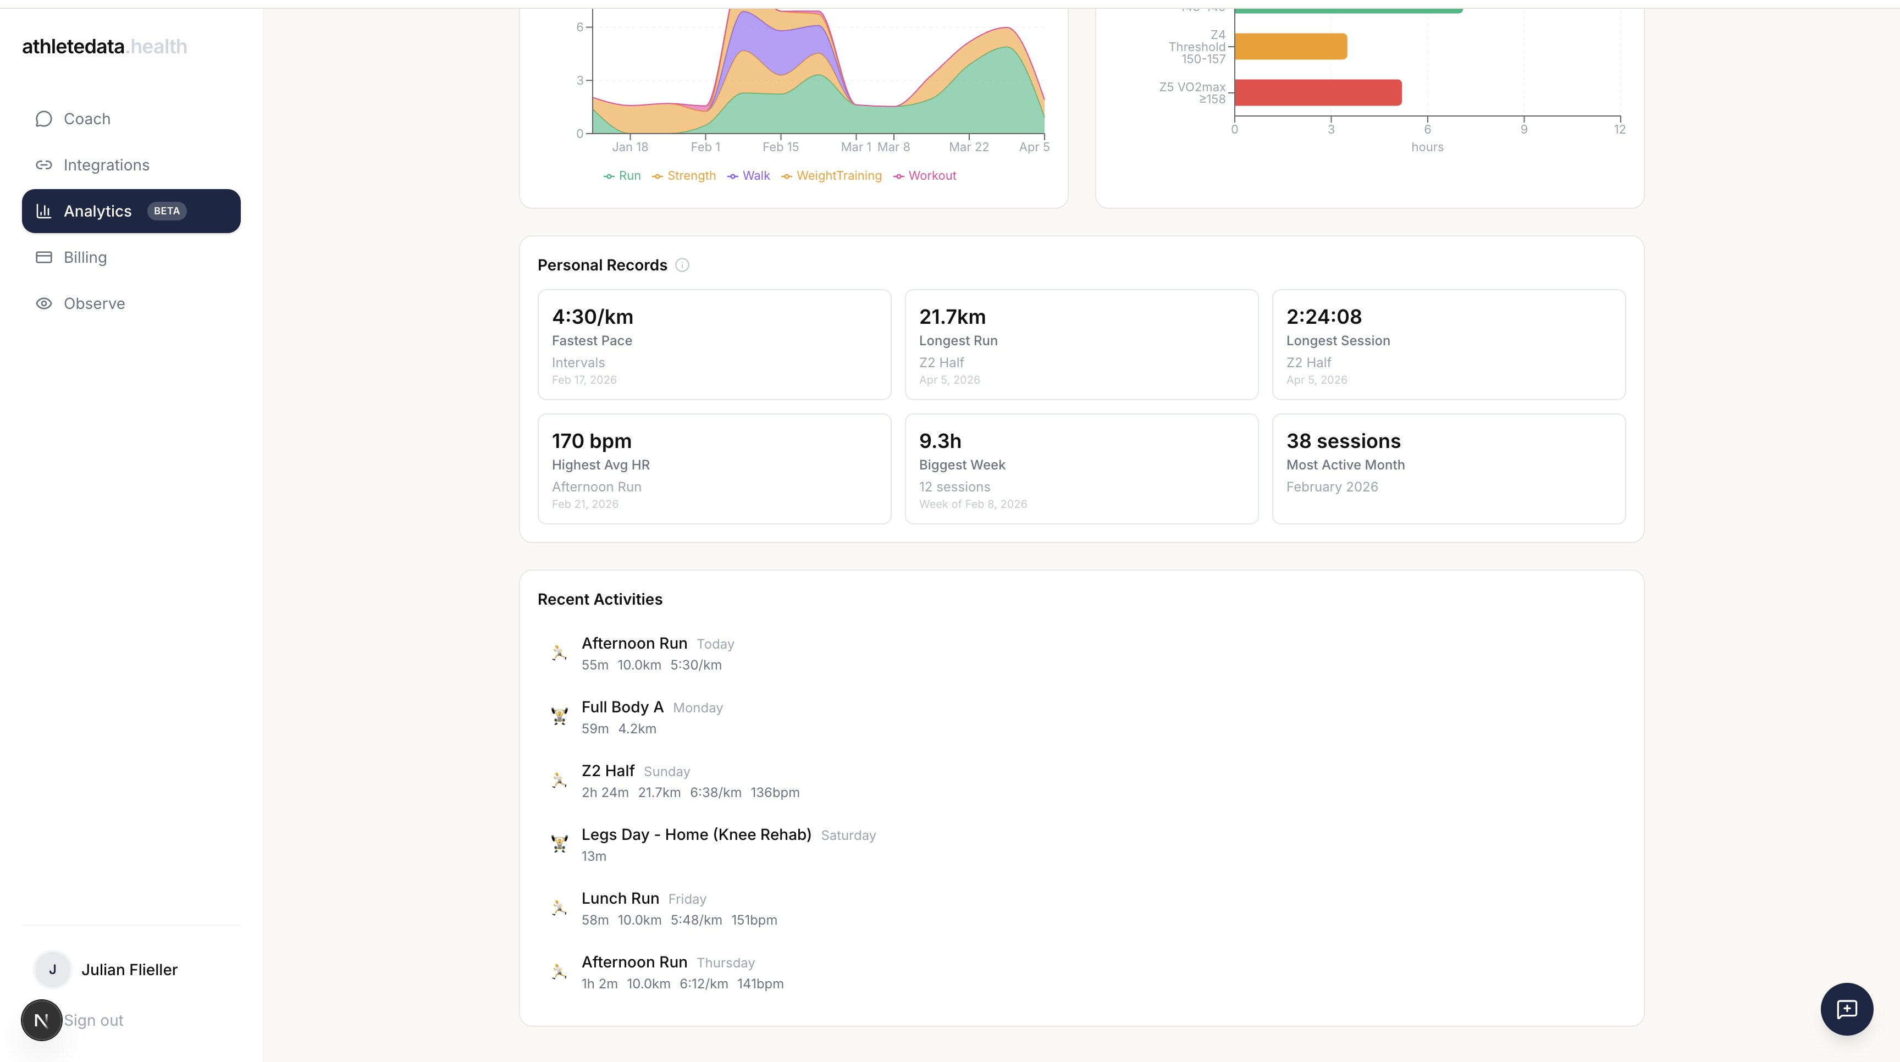The image size is (1900, 1062).
Task: Click the Julian Flieller avatar circle
Action: tap(52, 969)
